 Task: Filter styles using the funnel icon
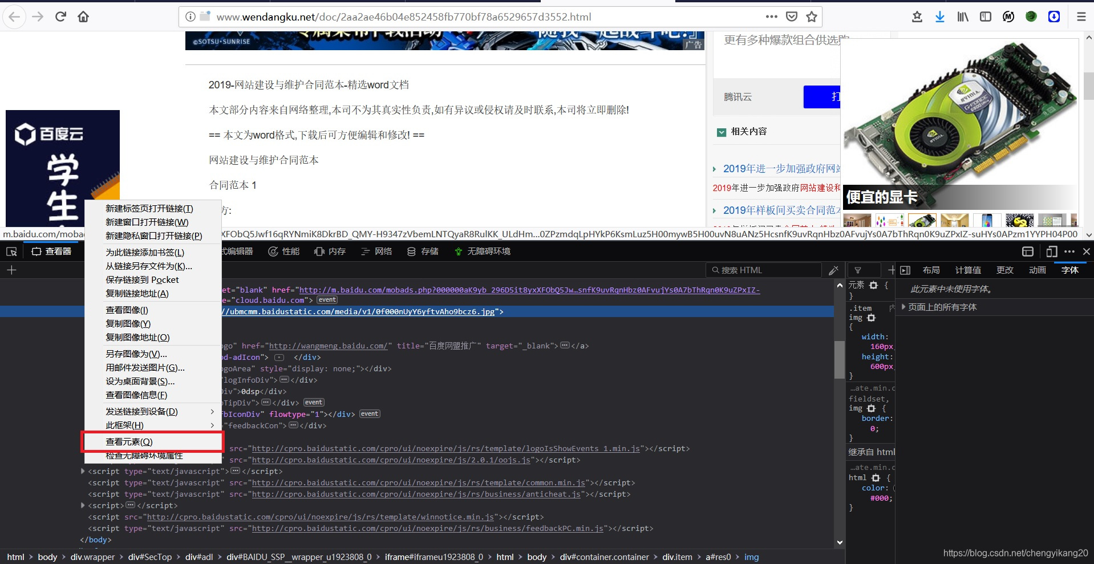click(858, 270)
